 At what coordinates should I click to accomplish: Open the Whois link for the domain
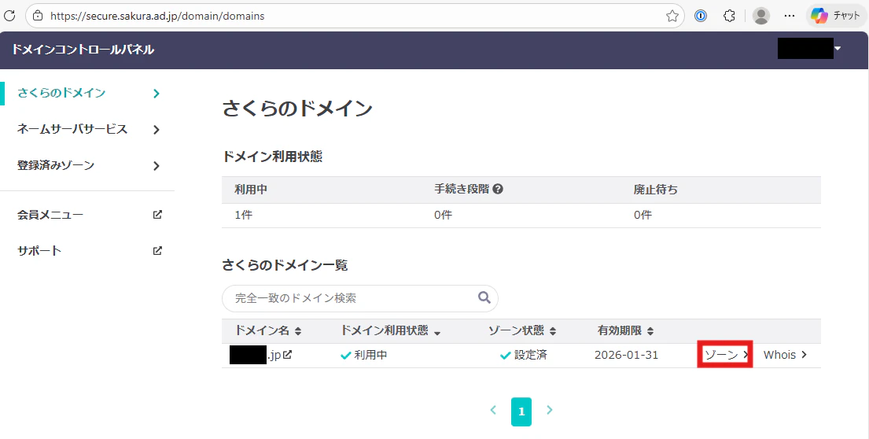pos(785,355)
